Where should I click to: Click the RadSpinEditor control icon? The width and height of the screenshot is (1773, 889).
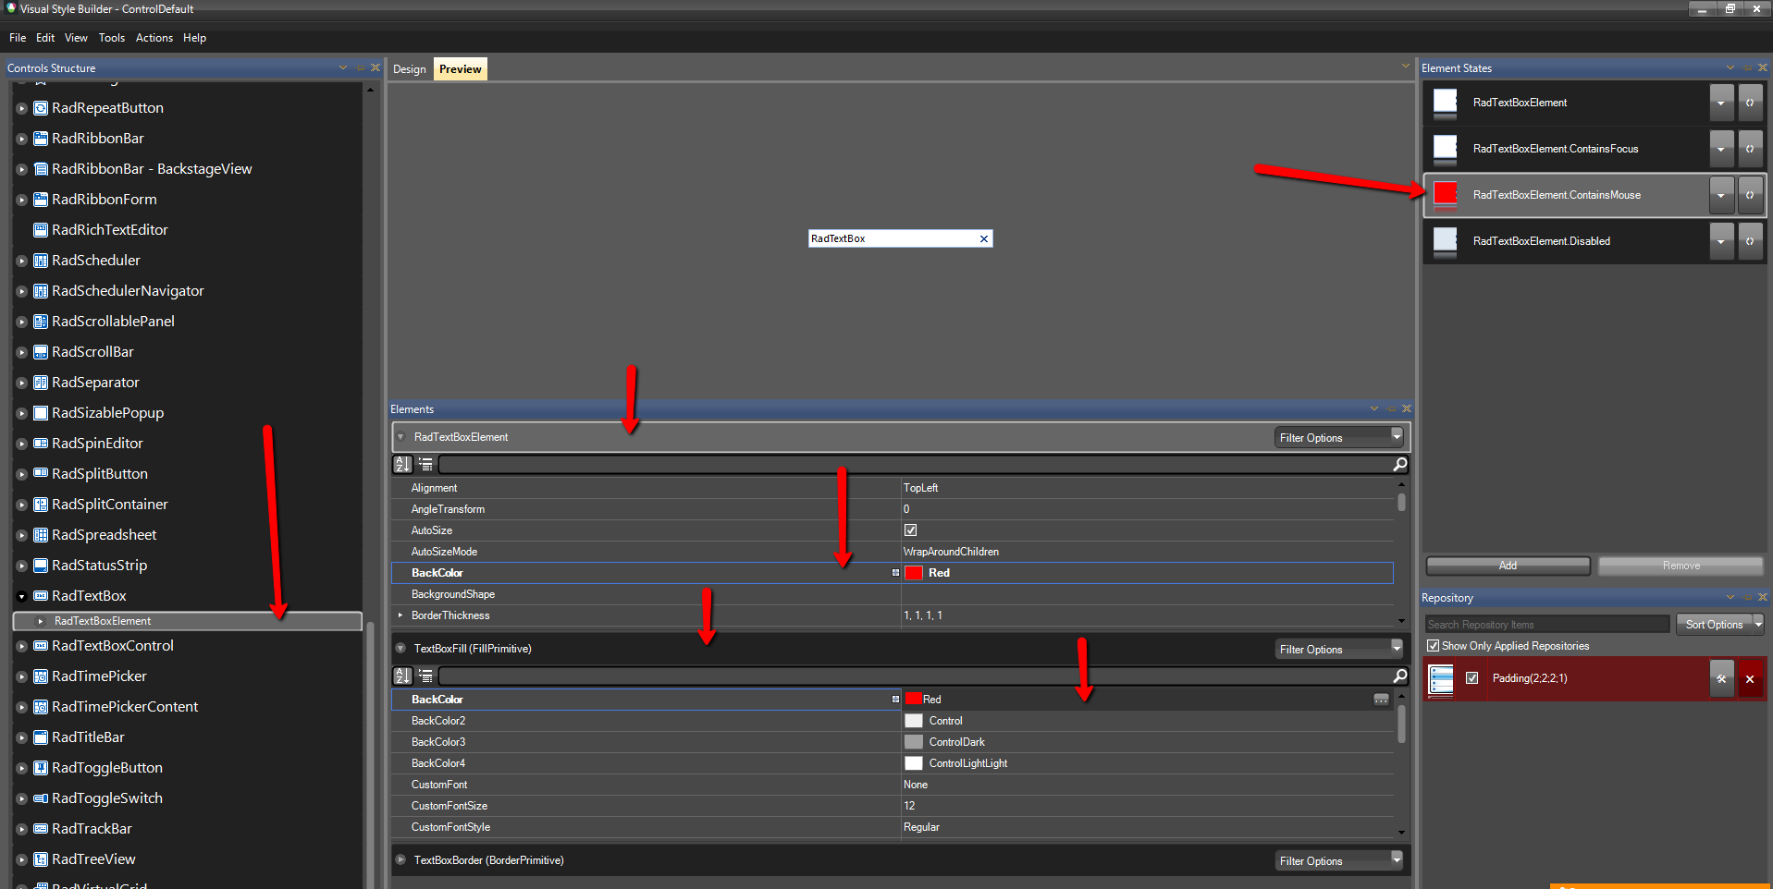pyautogui.click(x=41, y=444)
